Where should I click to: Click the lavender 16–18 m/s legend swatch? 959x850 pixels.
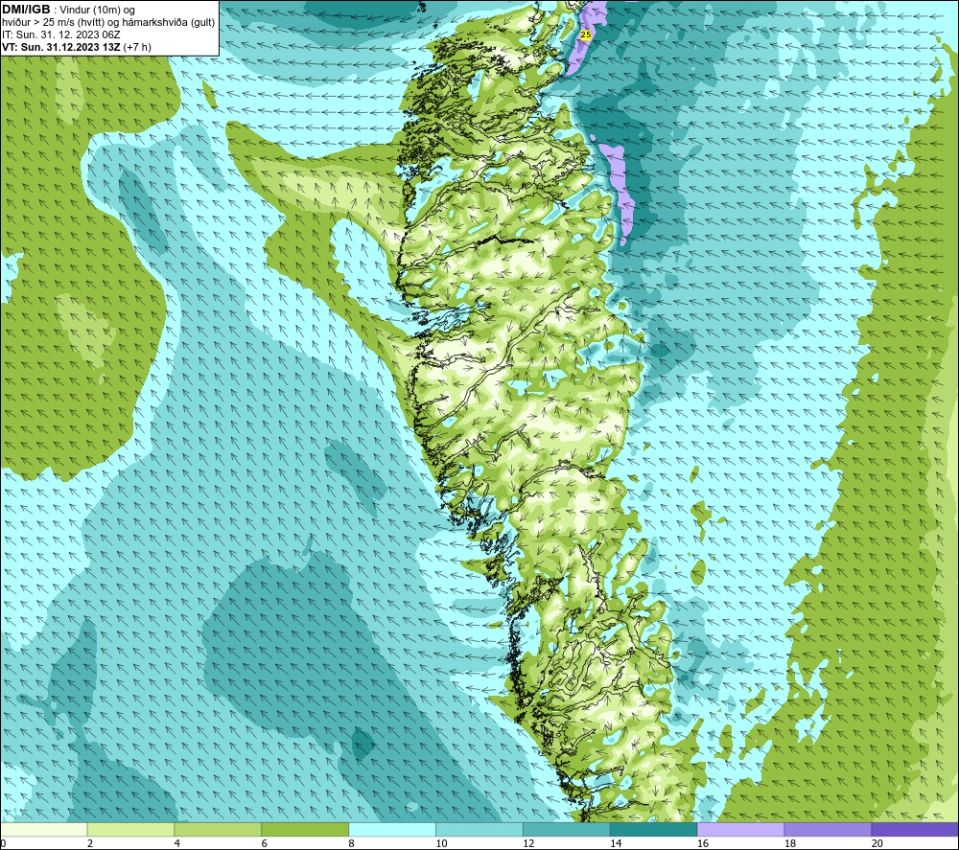pyautogui.click(x=740, y=829)
